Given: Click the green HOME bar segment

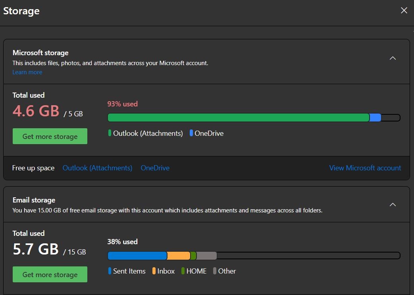Looking at the screenshot, I should tap(193, 256).
